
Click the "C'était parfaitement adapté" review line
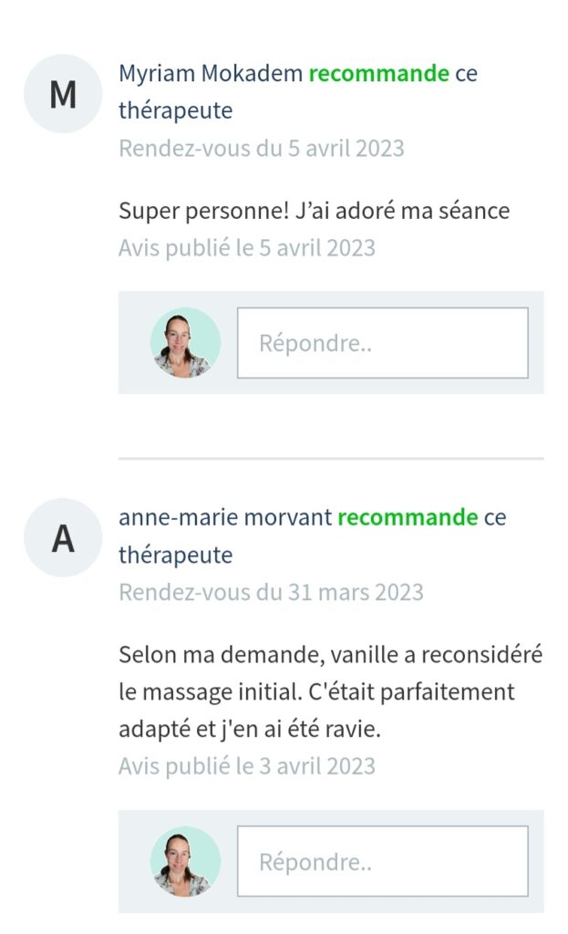[316, 692]
